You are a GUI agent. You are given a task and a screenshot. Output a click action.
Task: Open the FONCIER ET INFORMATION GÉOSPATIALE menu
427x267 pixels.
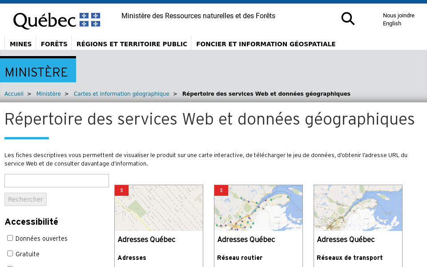(x=266, y=44)
